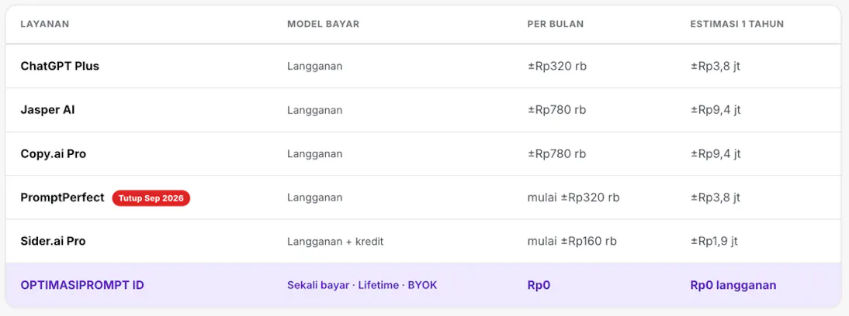Select the Rp0 langganan yearly cell
Viewport: 849px width, 316px height.
(733, 285)
